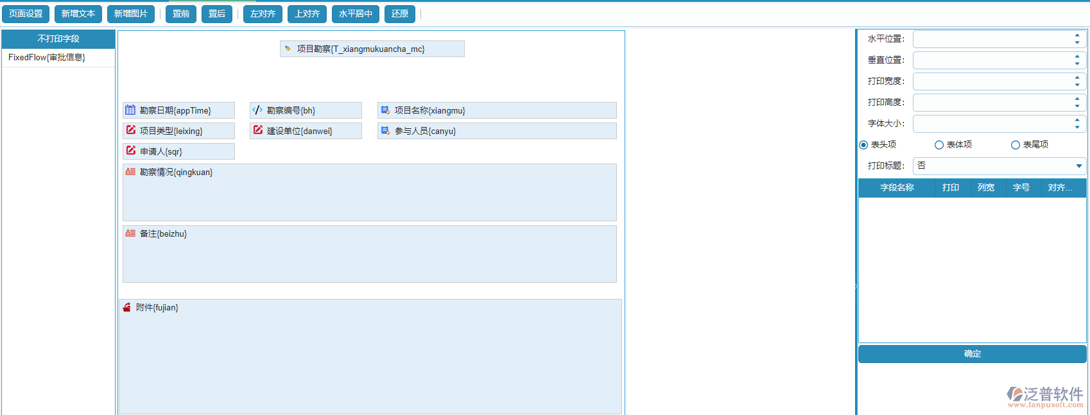Click the red edit icon beside 建设单位{danwei}
Screen dimensions: 1090x415
(258, 130)
